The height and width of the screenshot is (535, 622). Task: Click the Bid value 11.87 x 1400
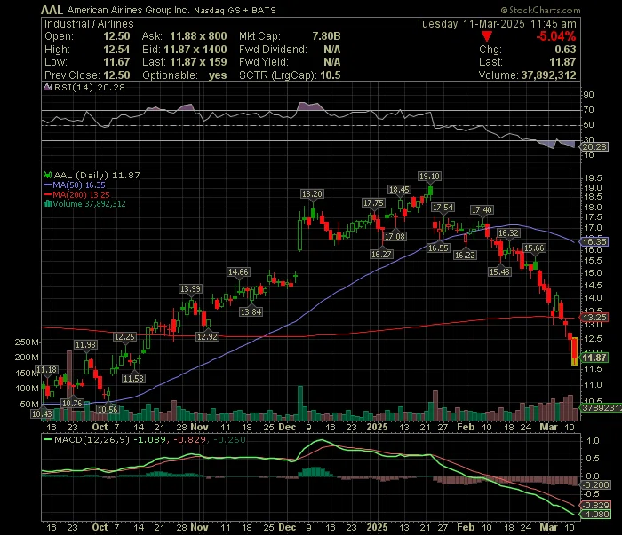[195, 50]
